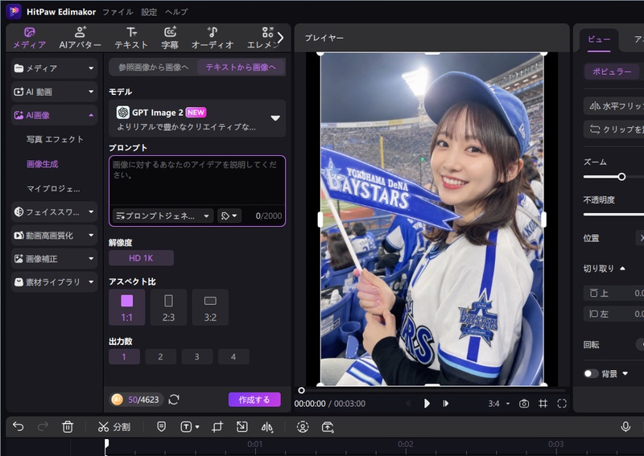The image size is (644, 456).
Task: Select 写真 エフェクト in sidebar
Action: tap(55, 139)
